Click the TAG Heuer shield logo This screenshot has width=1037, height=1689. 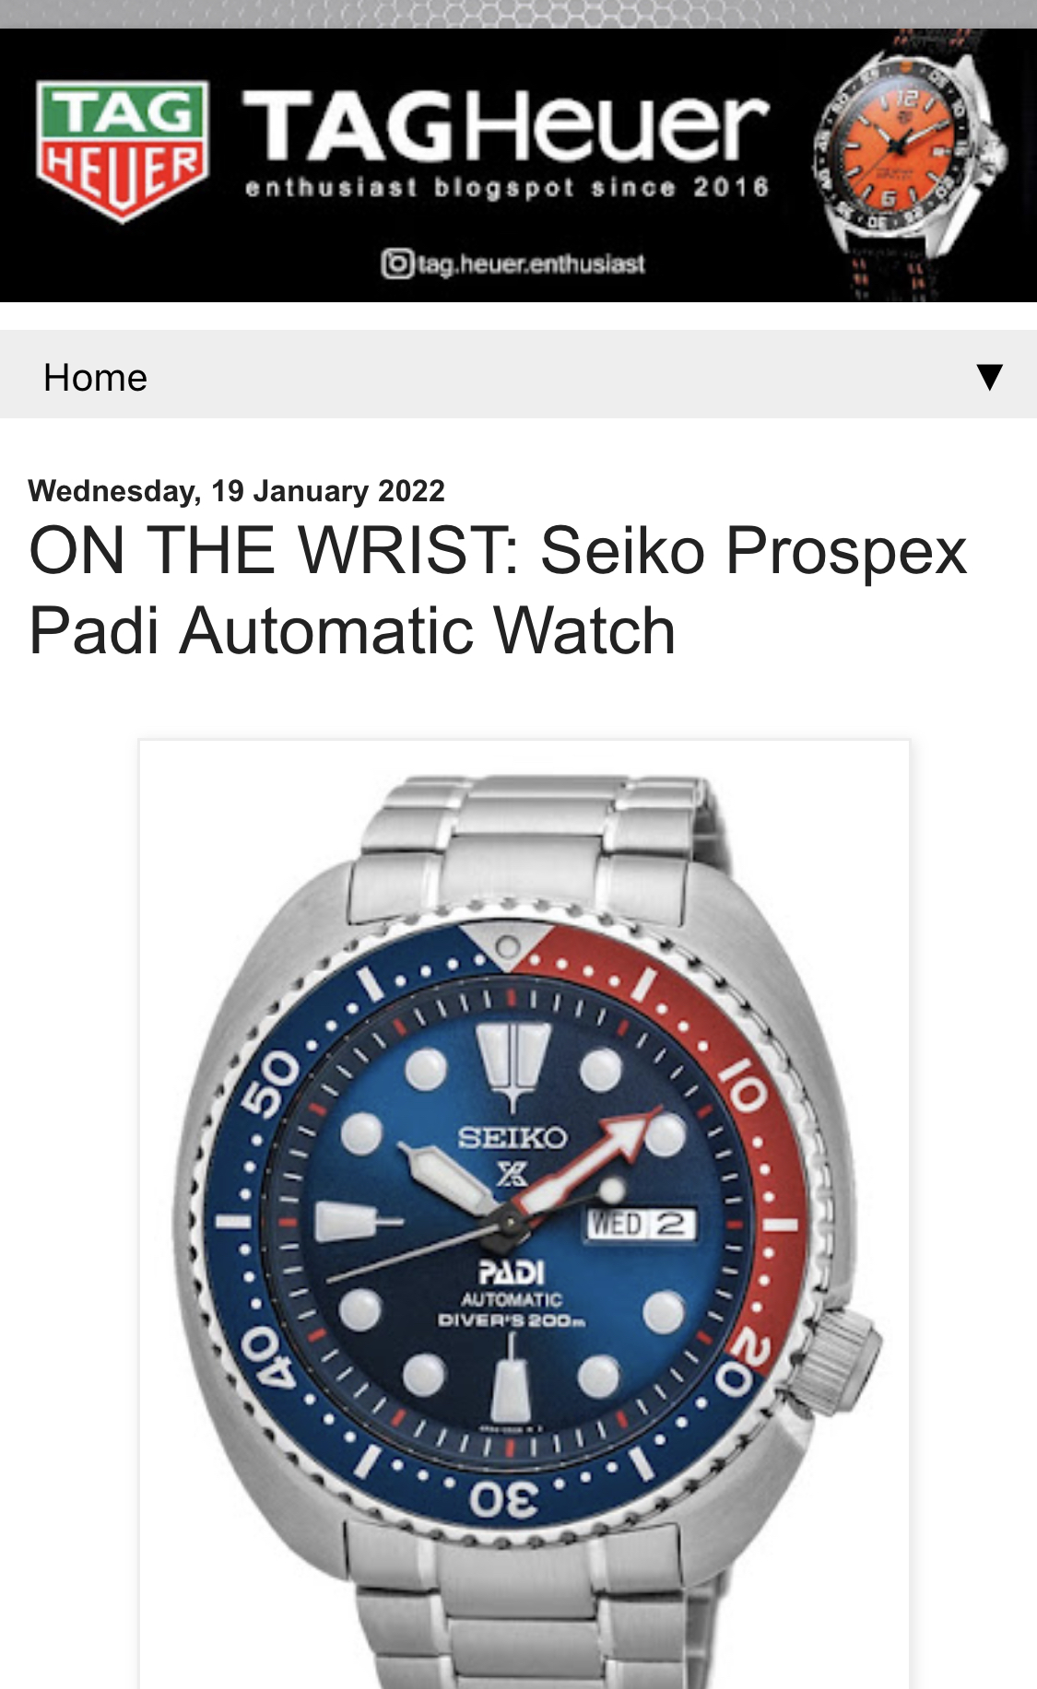[x=123, y=152]
